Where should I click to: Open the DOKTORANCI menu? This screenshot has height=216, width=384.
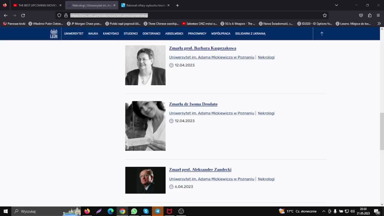(x=151, y=34)
